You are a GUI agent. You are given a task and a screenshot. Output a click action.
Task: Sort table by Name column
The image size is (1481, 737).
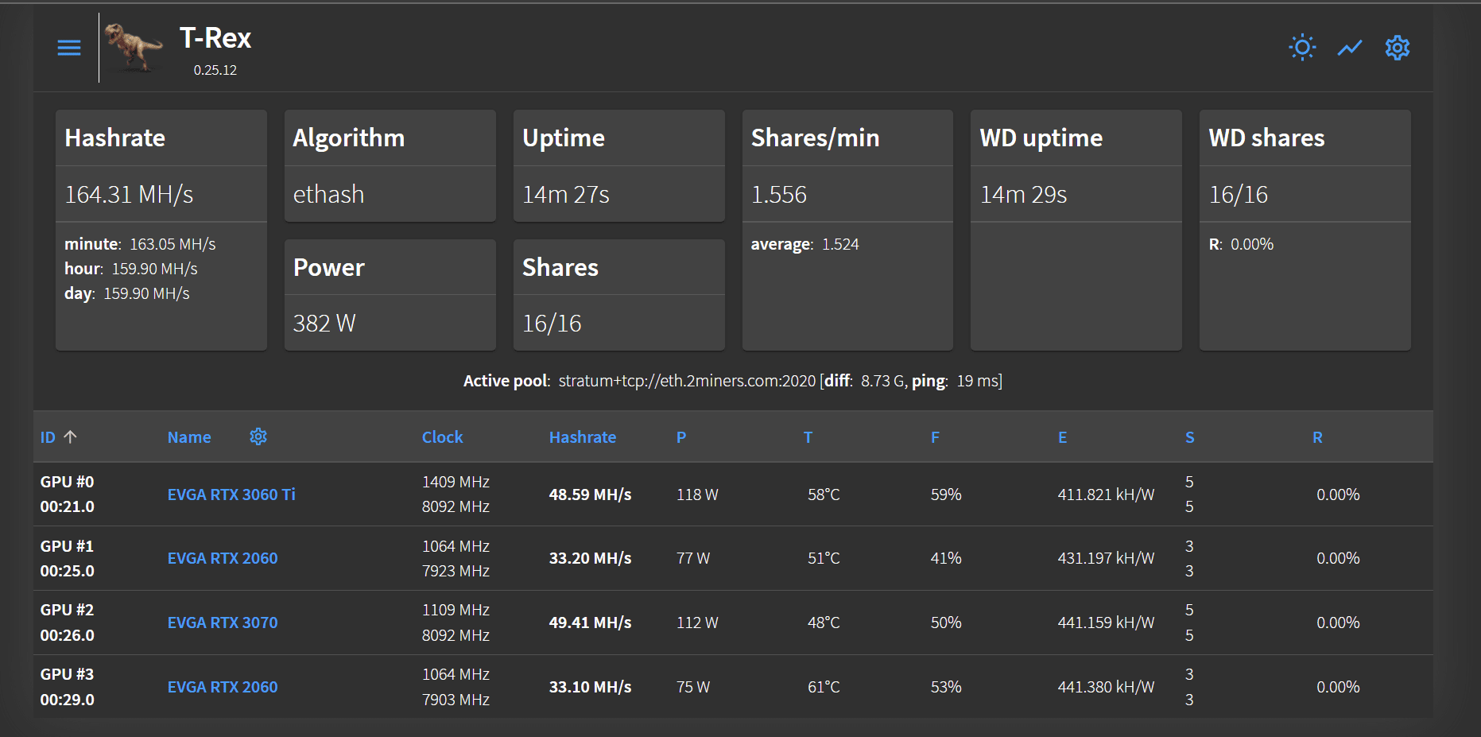pyautogui.click(x=189, y=437)
